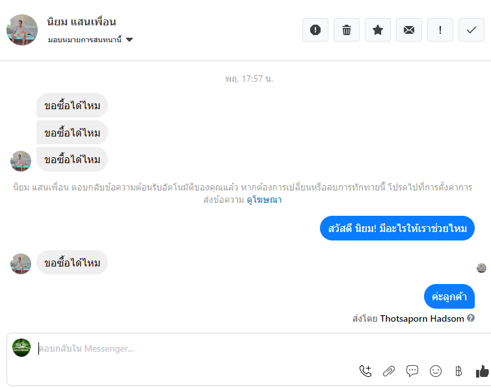This screenshot has height=388, width=491.
Task: Open the emoji picker
Action: 436,371
